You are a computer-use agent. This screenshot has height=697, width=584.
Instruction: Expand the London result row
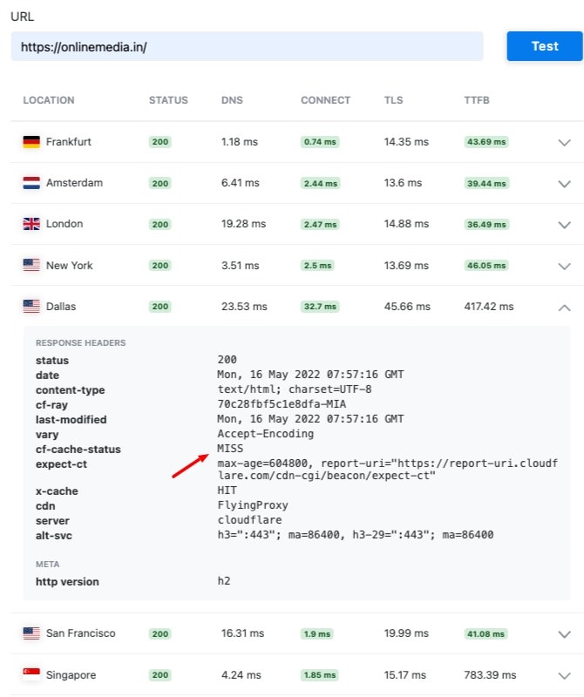coord(564,225)
